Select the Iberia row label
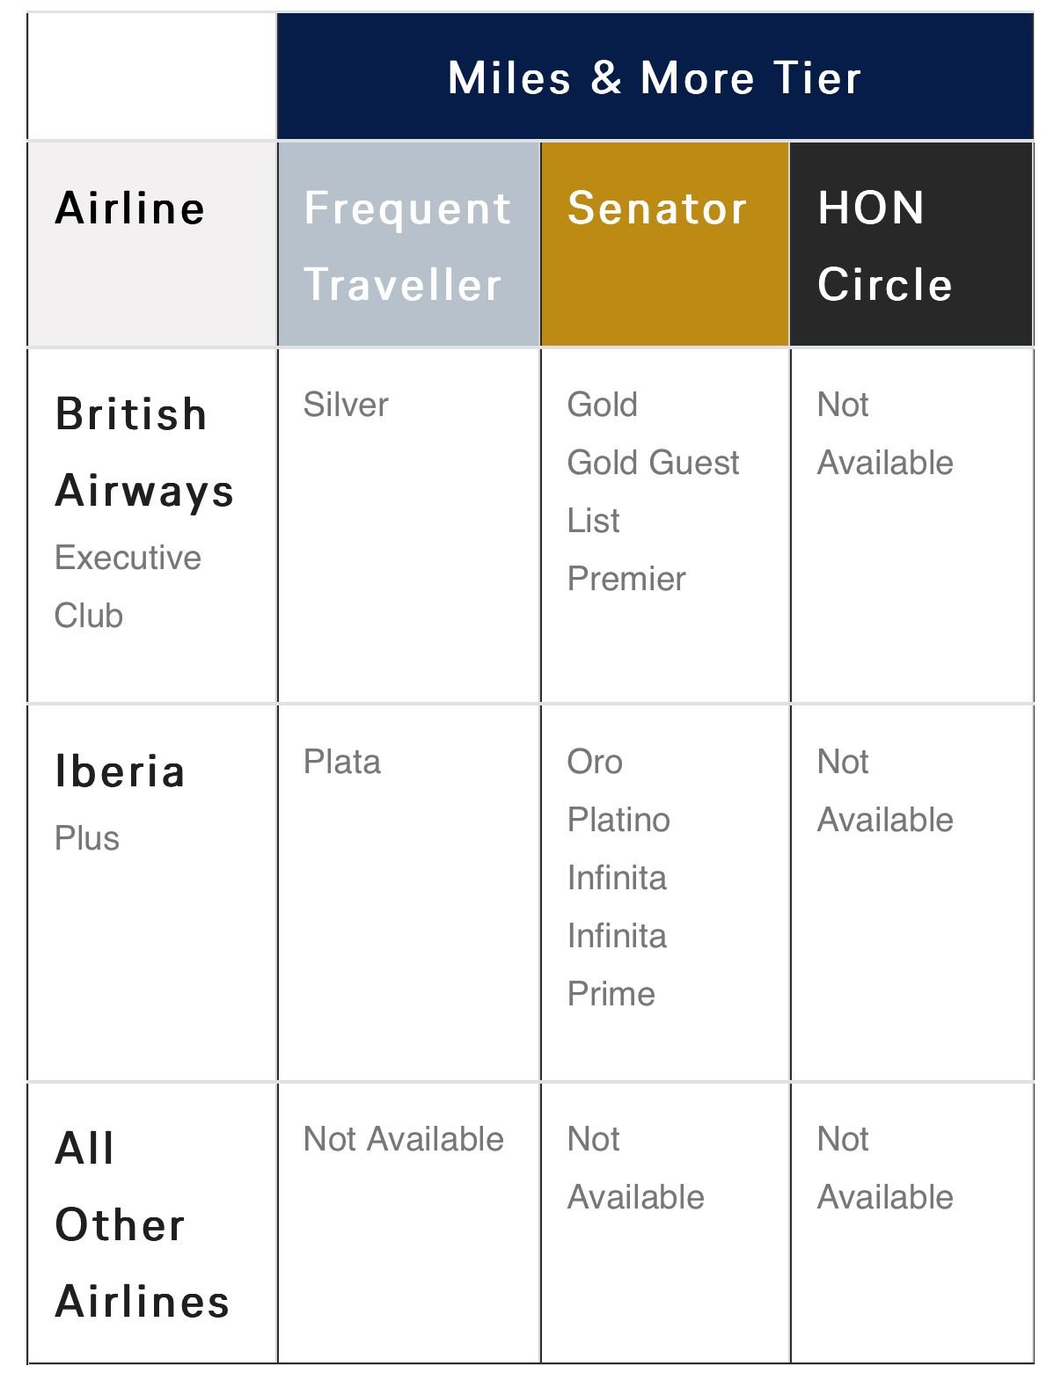This screenshot has height=1395, width=1061. tap(120, 771)
